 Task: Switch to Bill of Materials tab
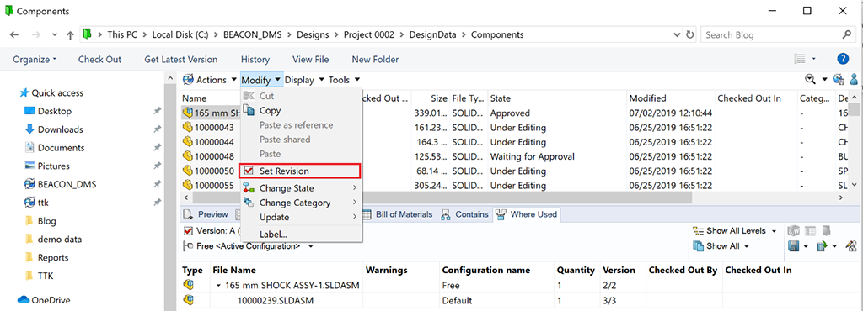pos(398,214)
